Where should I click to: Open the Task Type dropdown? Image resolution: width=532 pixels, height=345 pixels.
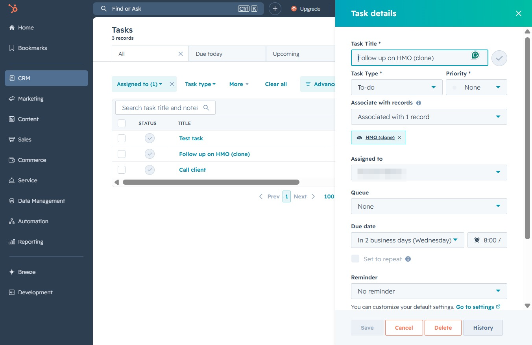tap(397, 87)
